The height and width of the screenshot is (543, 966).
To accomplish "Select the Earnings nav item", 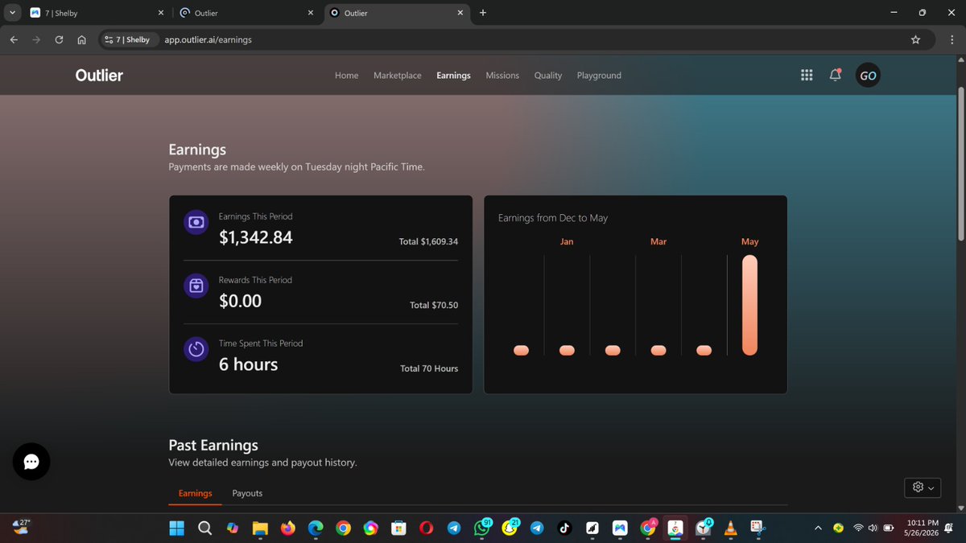I will [453, 76].
